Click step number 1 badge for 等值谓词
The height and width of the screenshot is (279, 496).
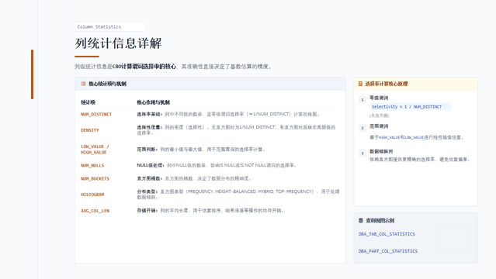362,100
